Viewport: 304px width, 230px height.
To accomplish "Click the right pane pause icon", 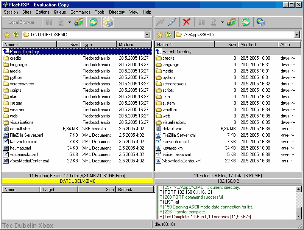I will click(201, 22).
